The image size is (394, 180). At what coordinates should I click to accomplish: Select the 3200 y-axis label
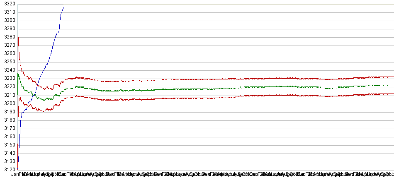click(8, 103)
